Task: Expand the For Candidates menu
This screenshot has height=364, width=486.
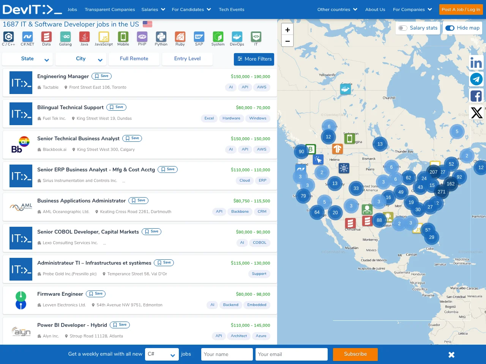Action: click(x=191, y=9)
